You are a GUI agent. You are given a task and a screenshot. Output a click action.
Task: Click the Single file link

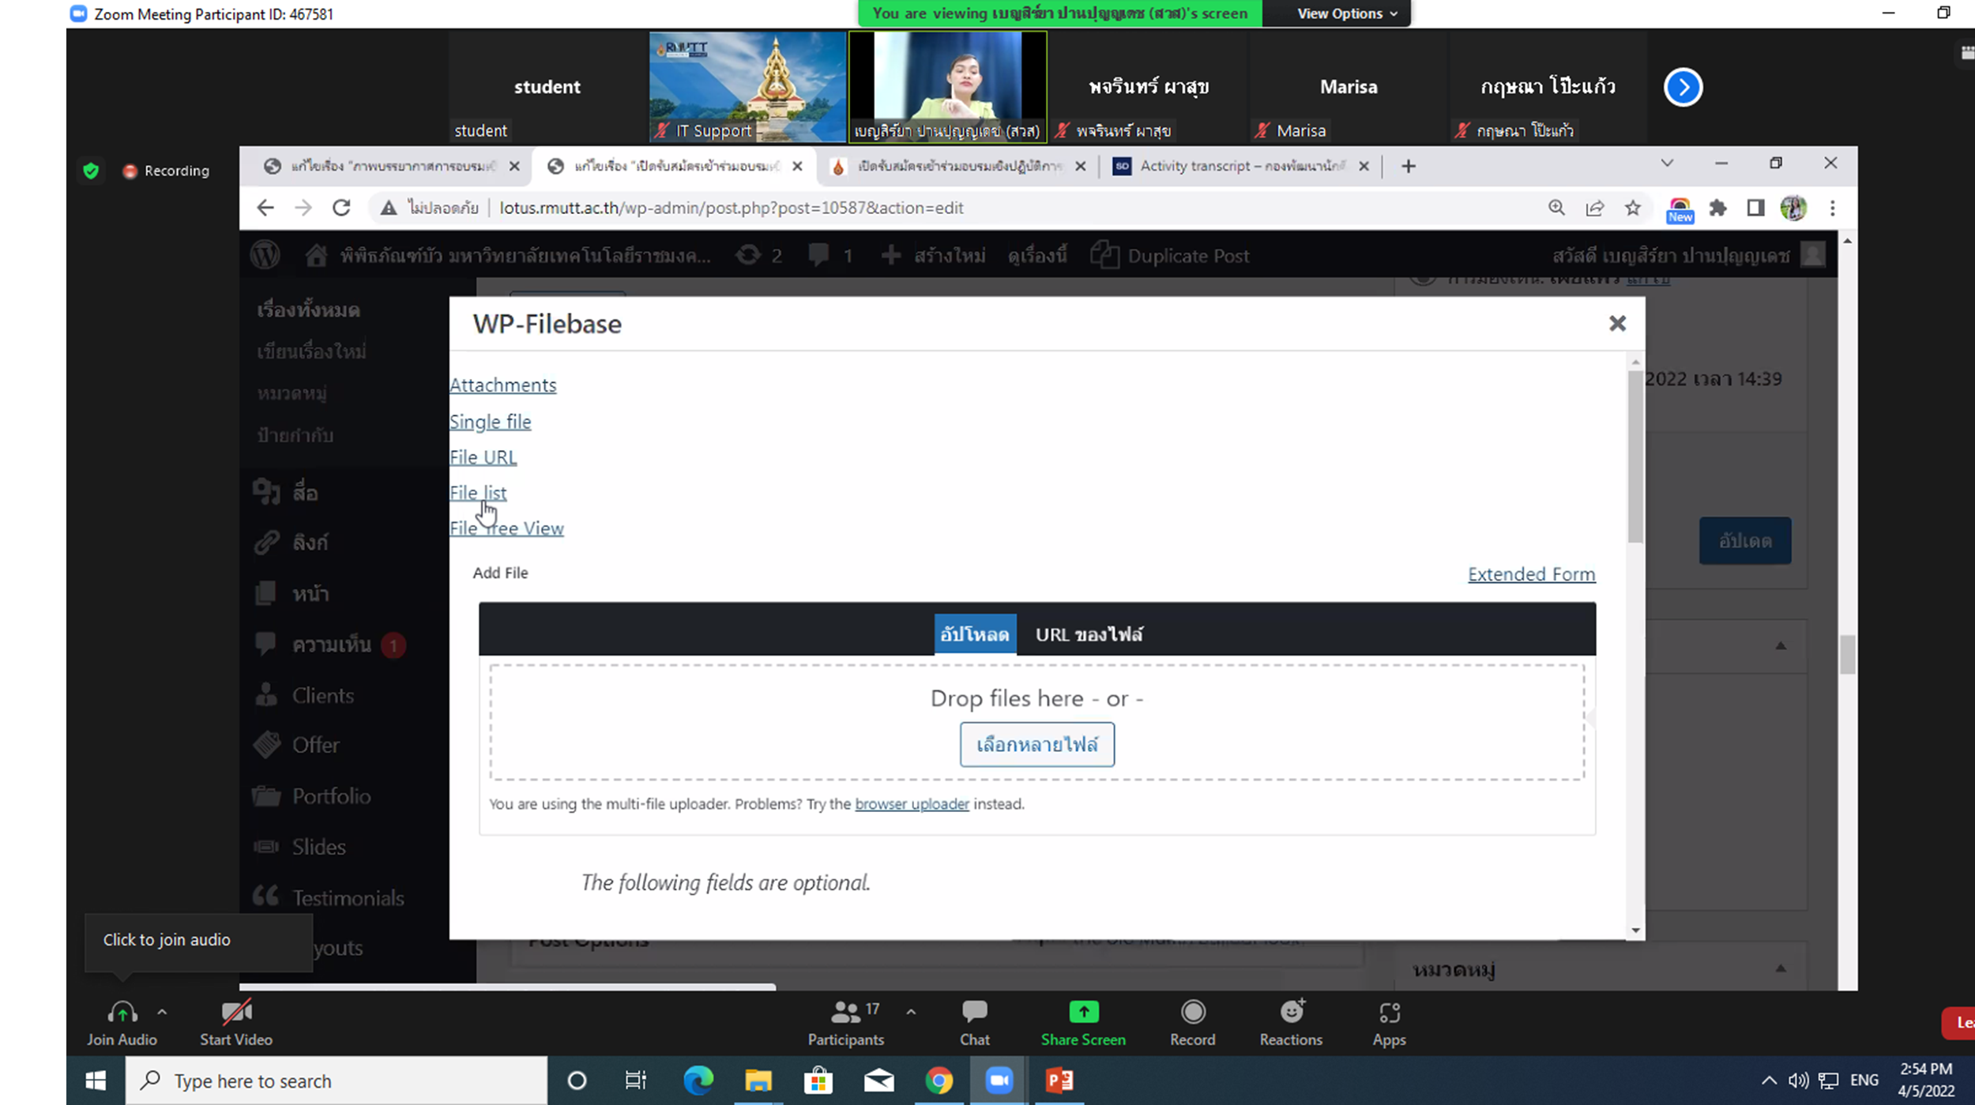(490, 421)
